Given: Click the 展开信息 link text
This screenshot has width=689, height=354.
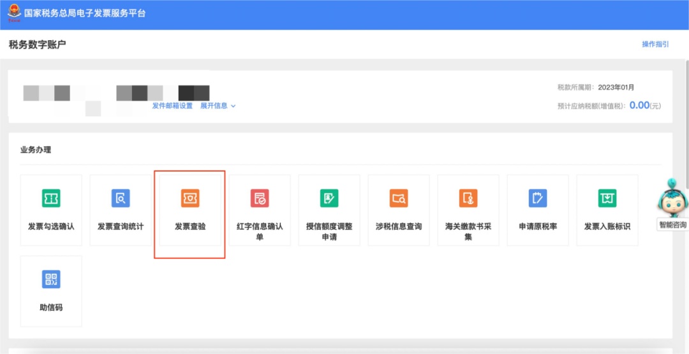Looking at the screenshot, I should (x=214, y=105).
